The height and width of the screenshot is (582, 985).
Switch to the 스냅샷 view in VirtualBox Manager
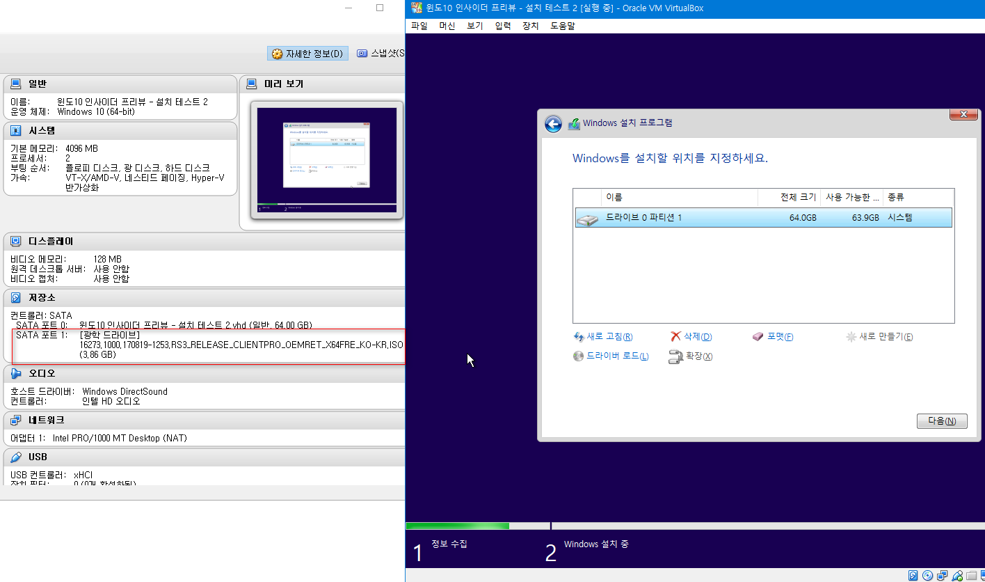[x=380, y=54]
